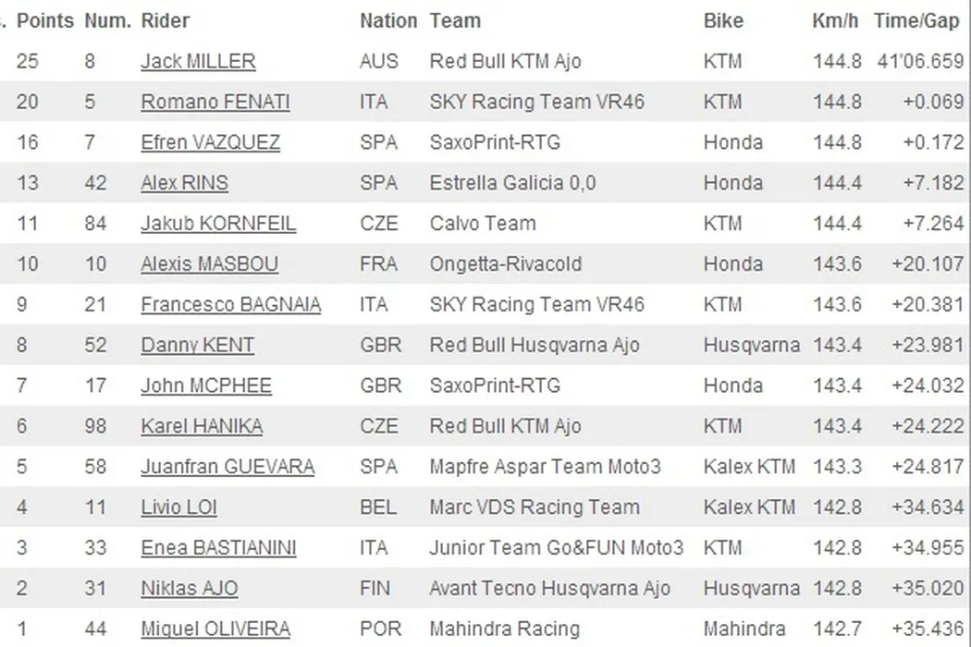Click the Km/h column header
The height and width of the screenshot is (647, 971).
[836, 21]
